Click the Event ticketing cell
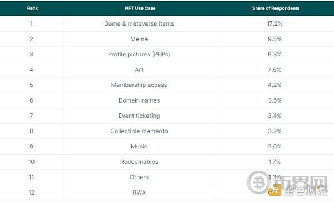The width and height of the screenshot is (334, 202). coord(139,116)
